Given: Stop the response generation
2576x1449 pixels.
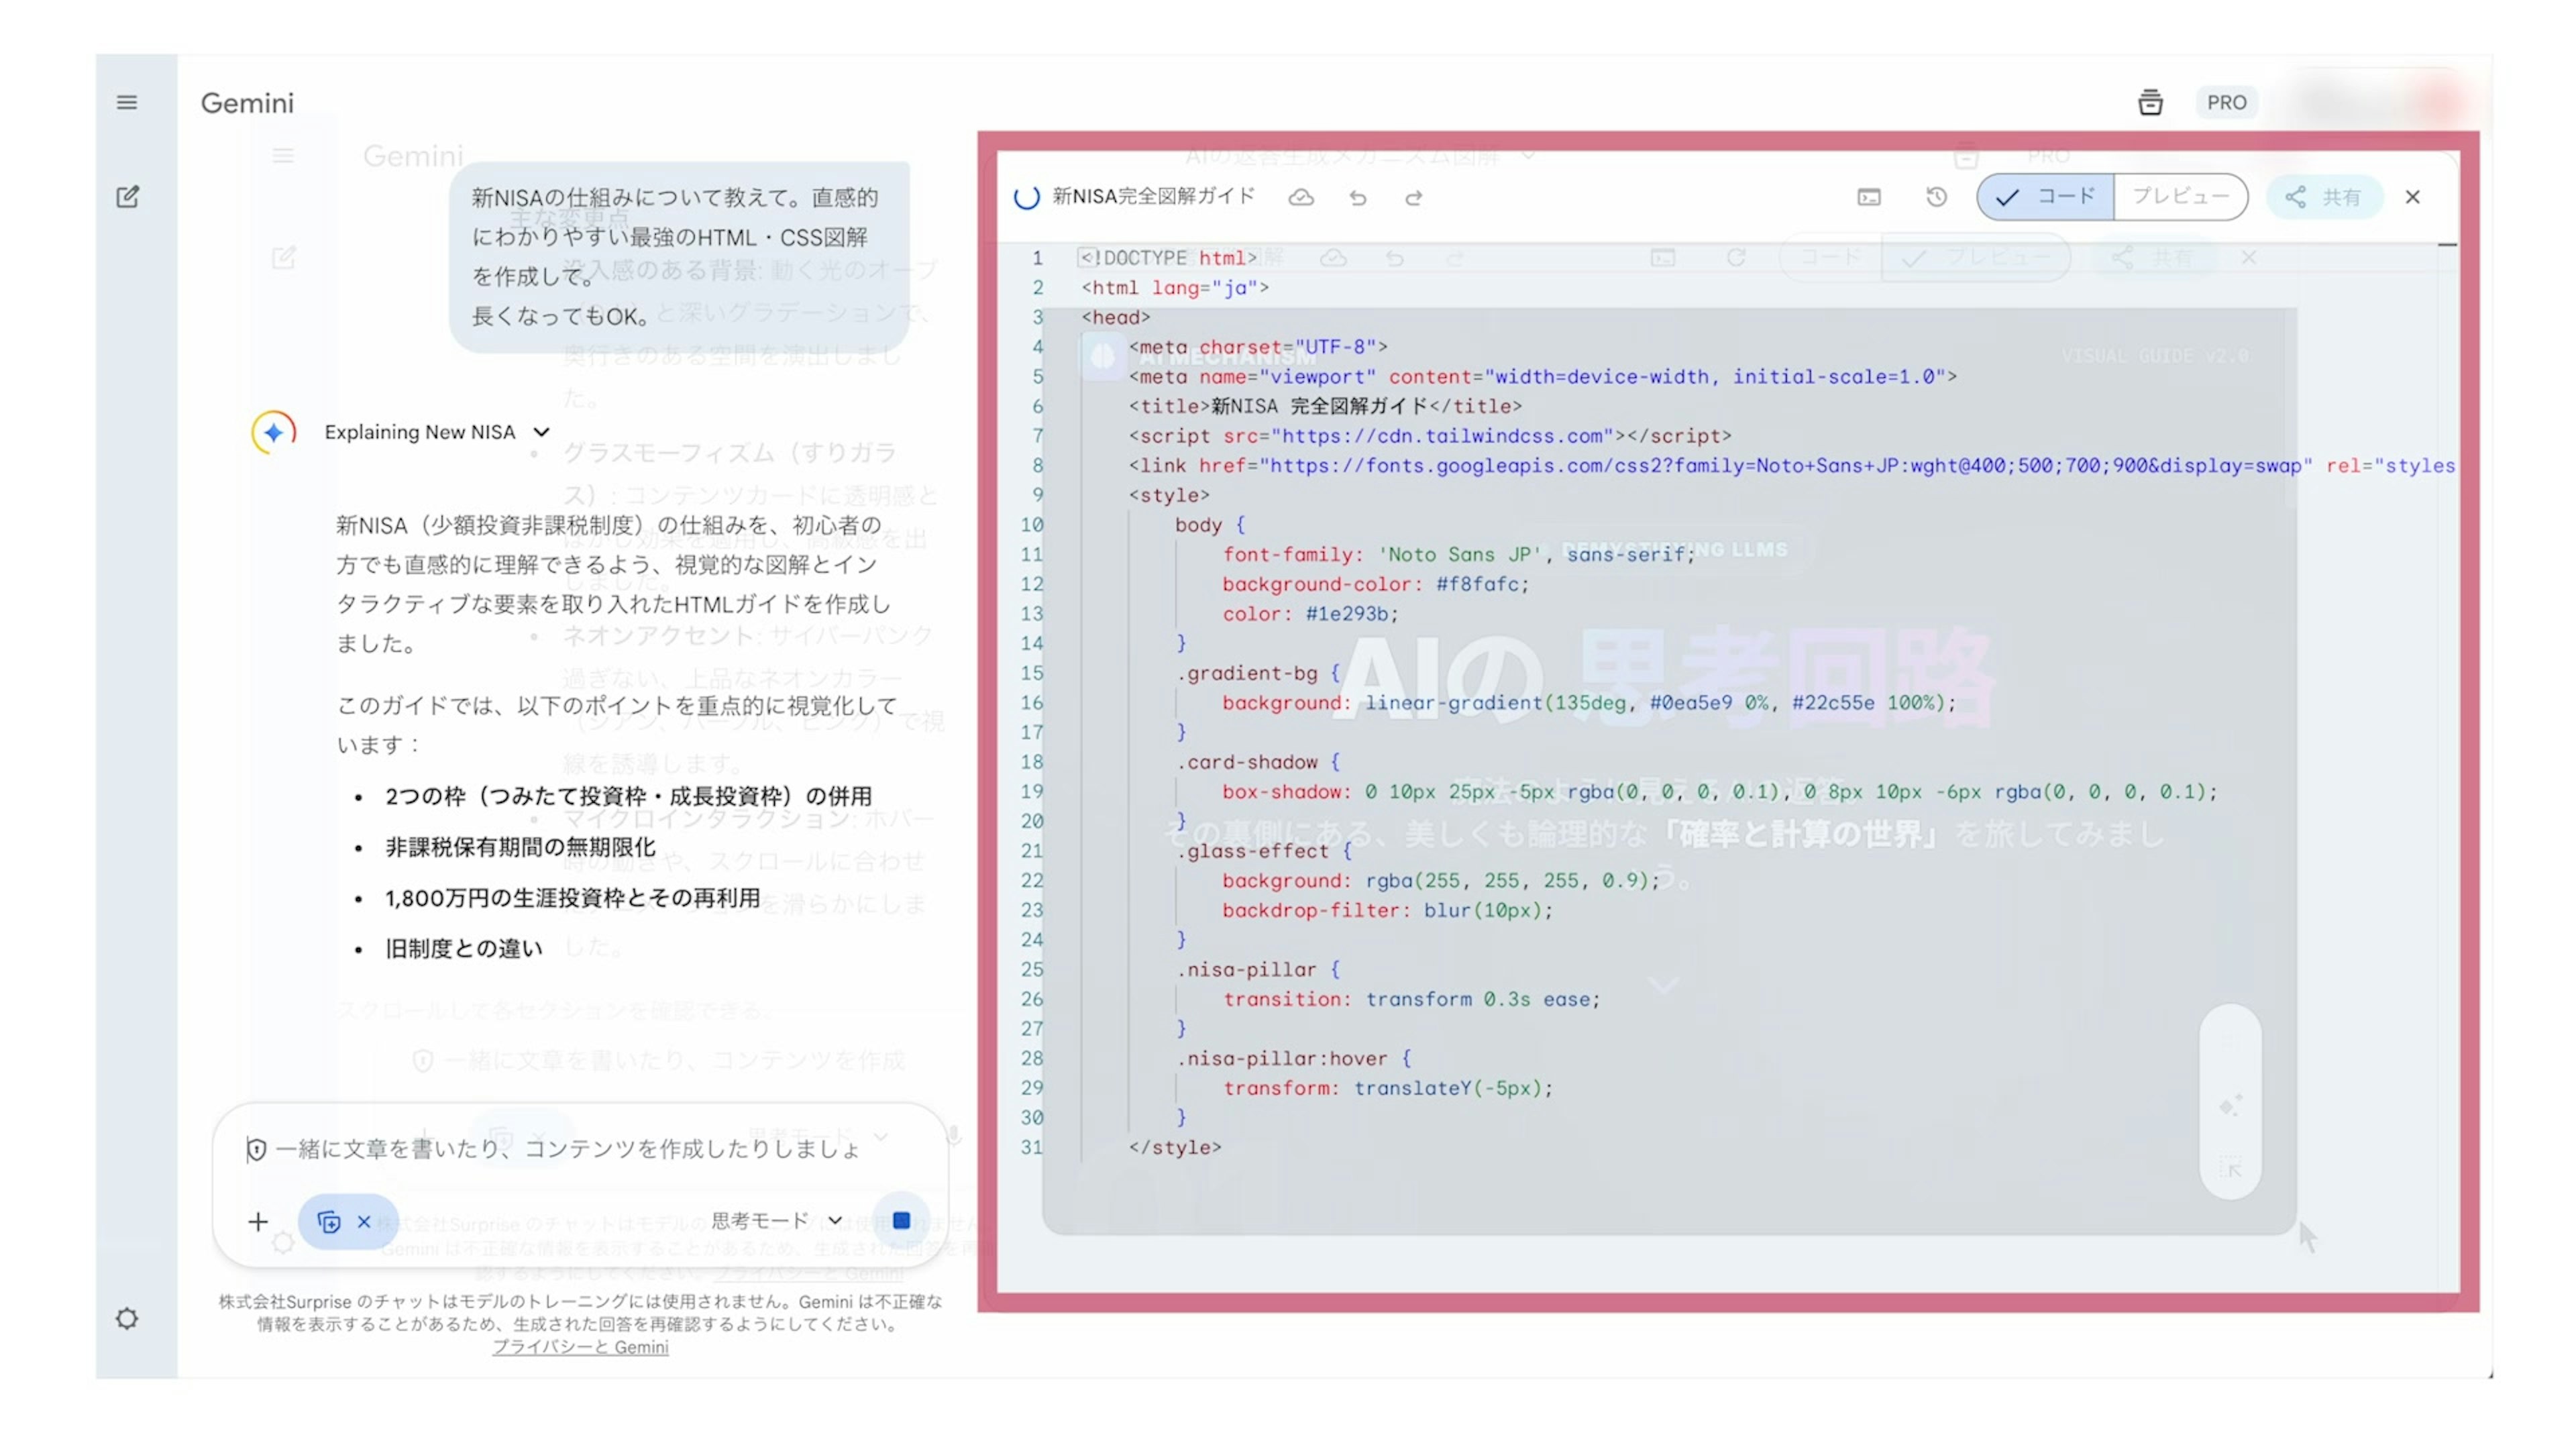Looking at the screenshot, I should [x=901, y=1220].
